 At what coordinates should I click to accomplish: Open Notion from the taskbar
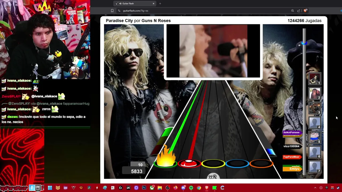pos(113,188)
